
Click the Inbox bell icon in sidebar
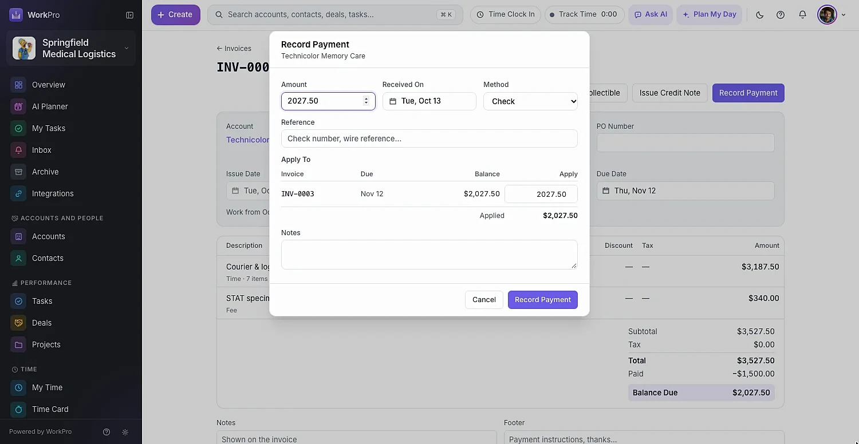(18, 150)
